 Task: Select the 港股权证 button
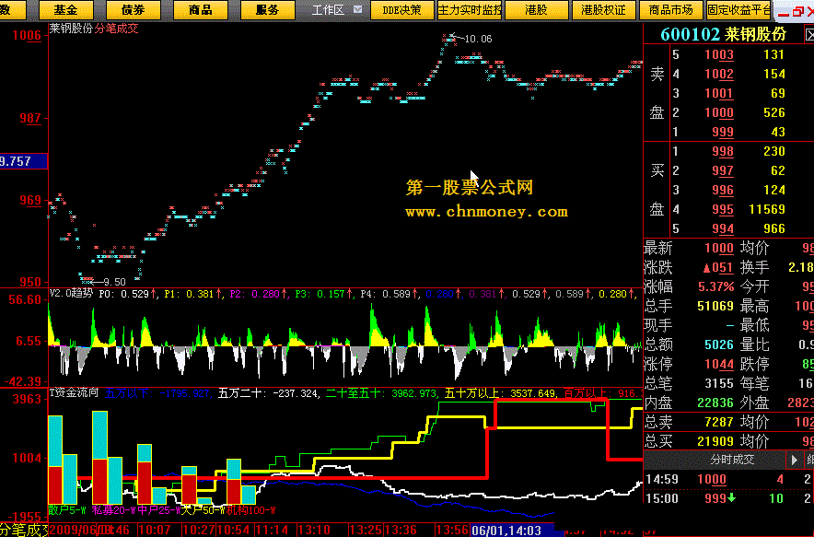pyautogui.click(x=604, y=10)
